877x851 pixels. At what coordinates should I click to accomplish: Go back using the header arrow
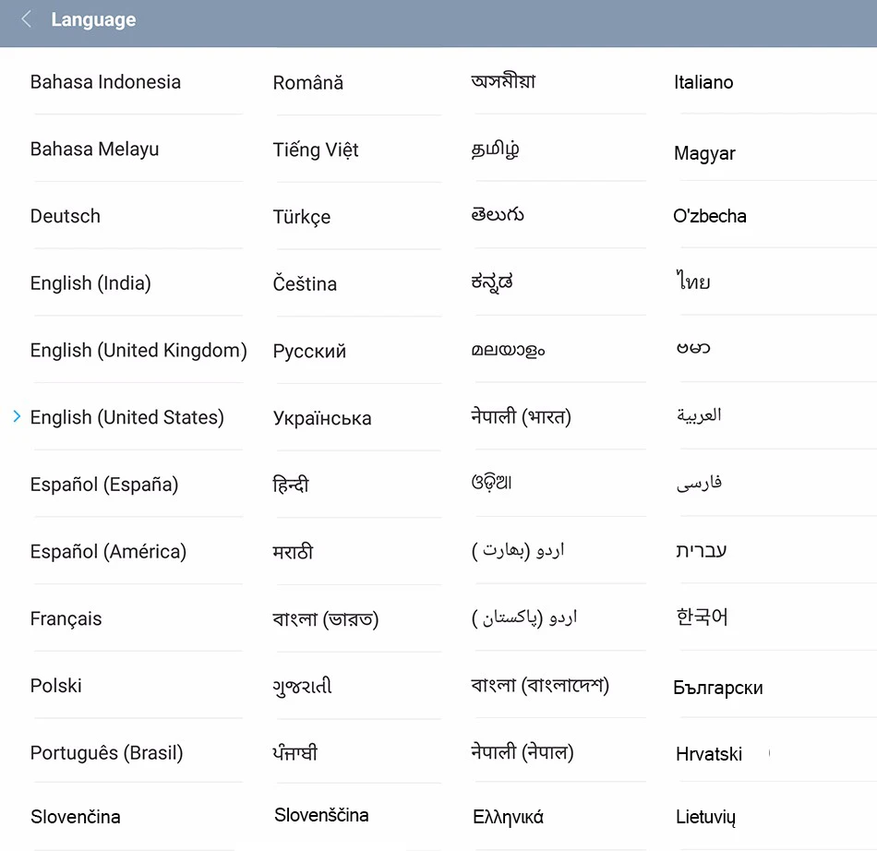click(x=26, y=19)
